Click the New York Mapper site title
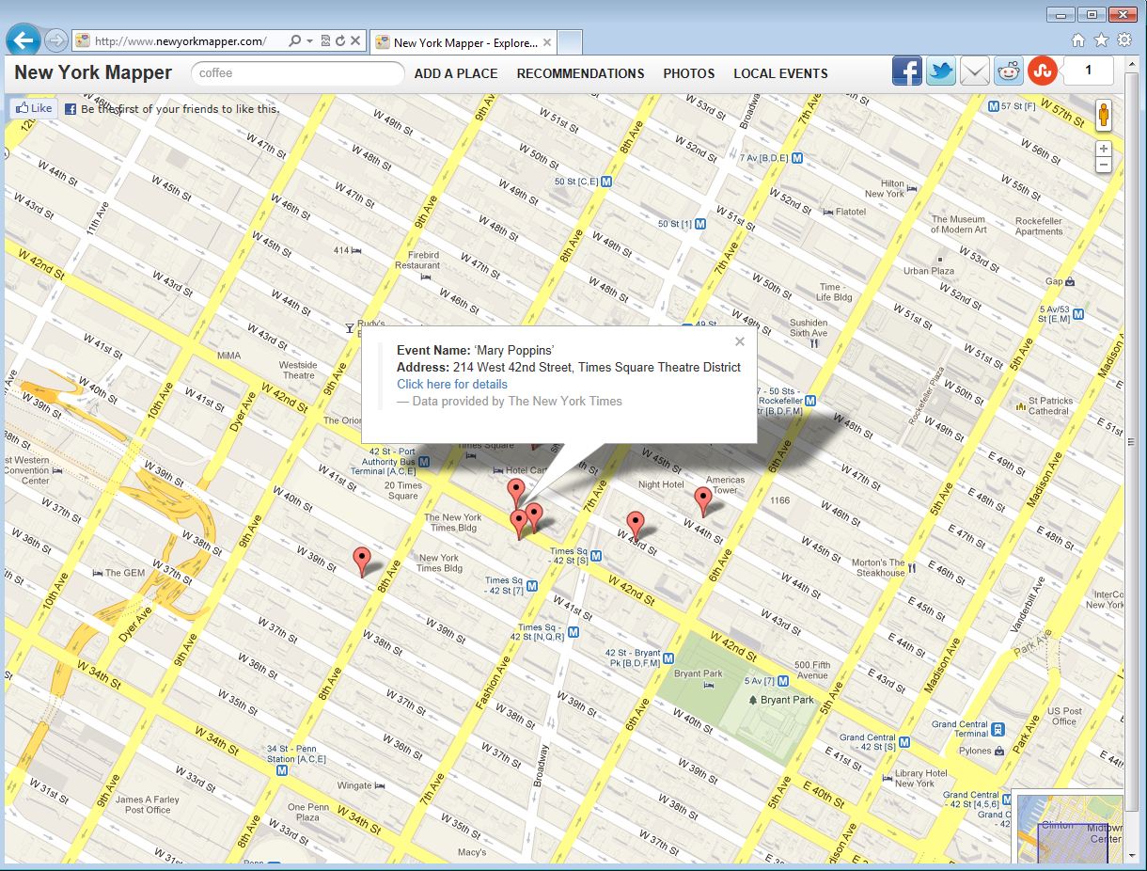The image size is (1147, 871). [x=93, y=72]
